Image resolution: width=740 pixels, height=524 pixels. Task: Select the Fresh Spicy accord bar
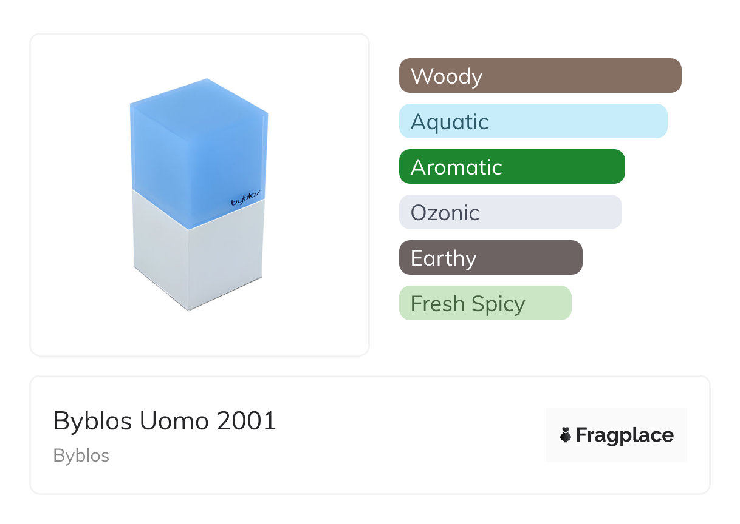[485, 303]
